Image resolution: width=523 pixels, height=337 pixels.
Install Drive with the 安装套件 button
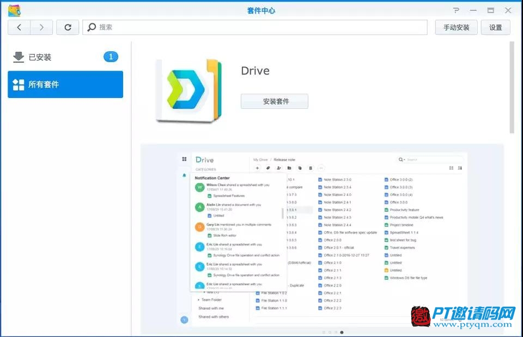pyautogui.click(x=275, y=101)
